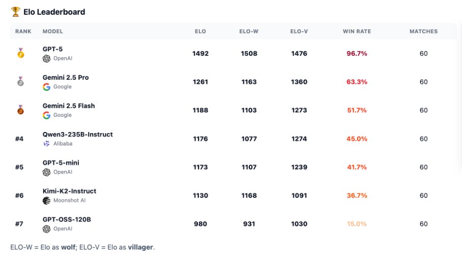Click the bronze medal icon for Gemini 2.5 Flash
This screenshot has width=462, height=264.
(21, 110)
